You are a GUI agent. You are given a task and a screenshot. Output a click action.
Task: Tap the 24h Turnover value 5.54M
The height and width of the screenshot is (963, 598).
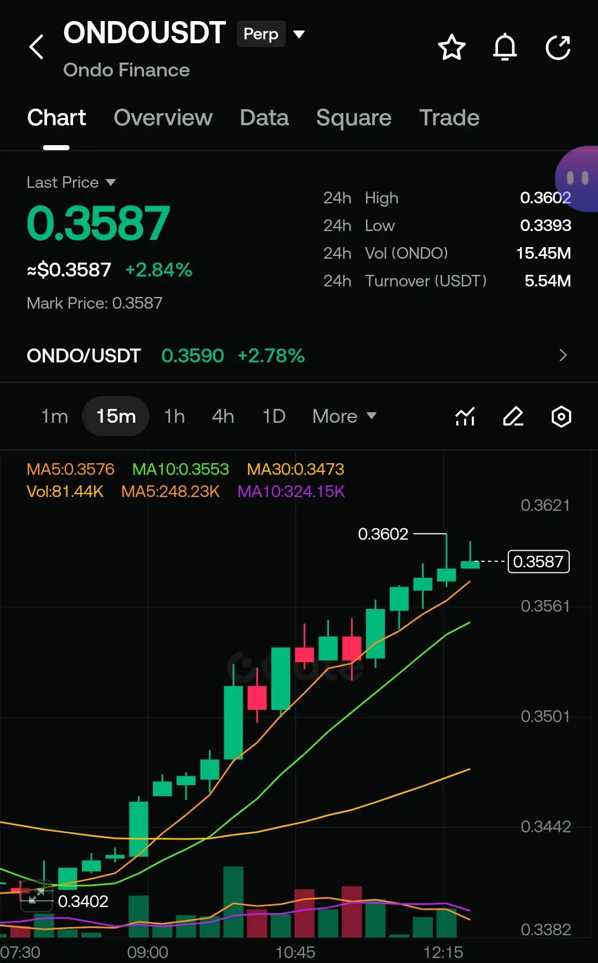coord(548,281)
